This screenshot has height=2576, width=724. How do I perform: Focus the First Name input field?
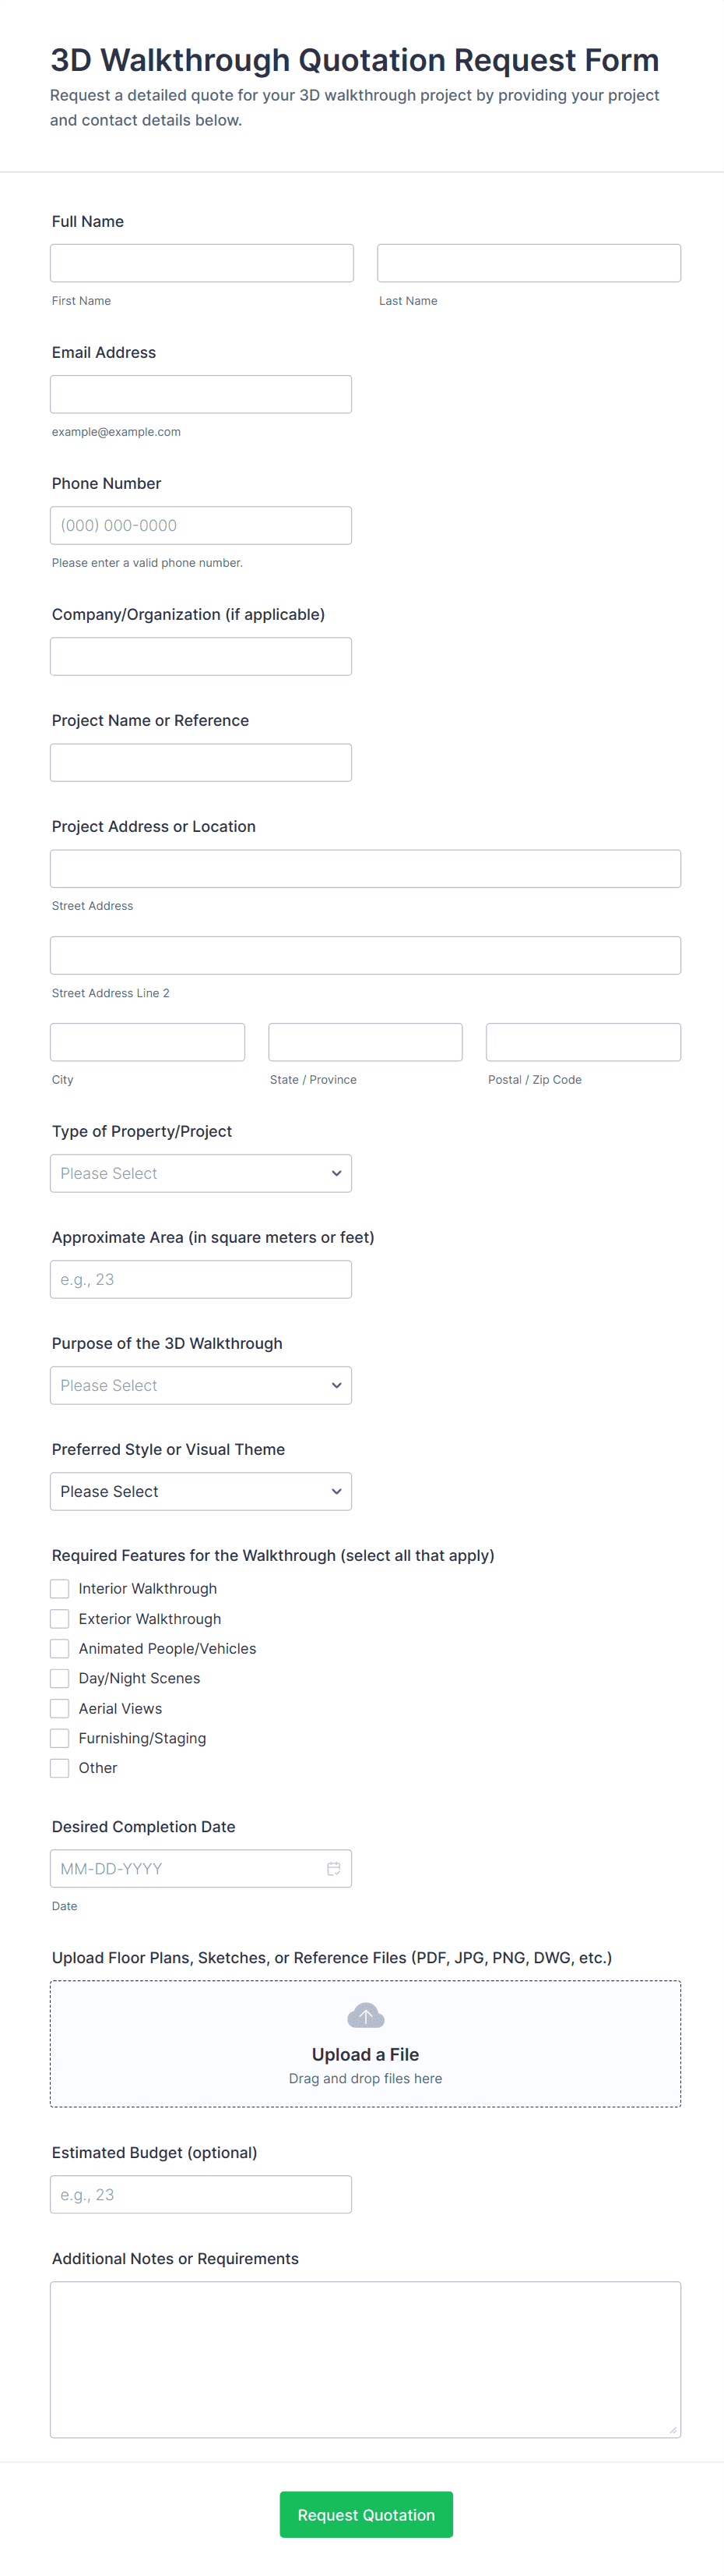click(202, 263)
